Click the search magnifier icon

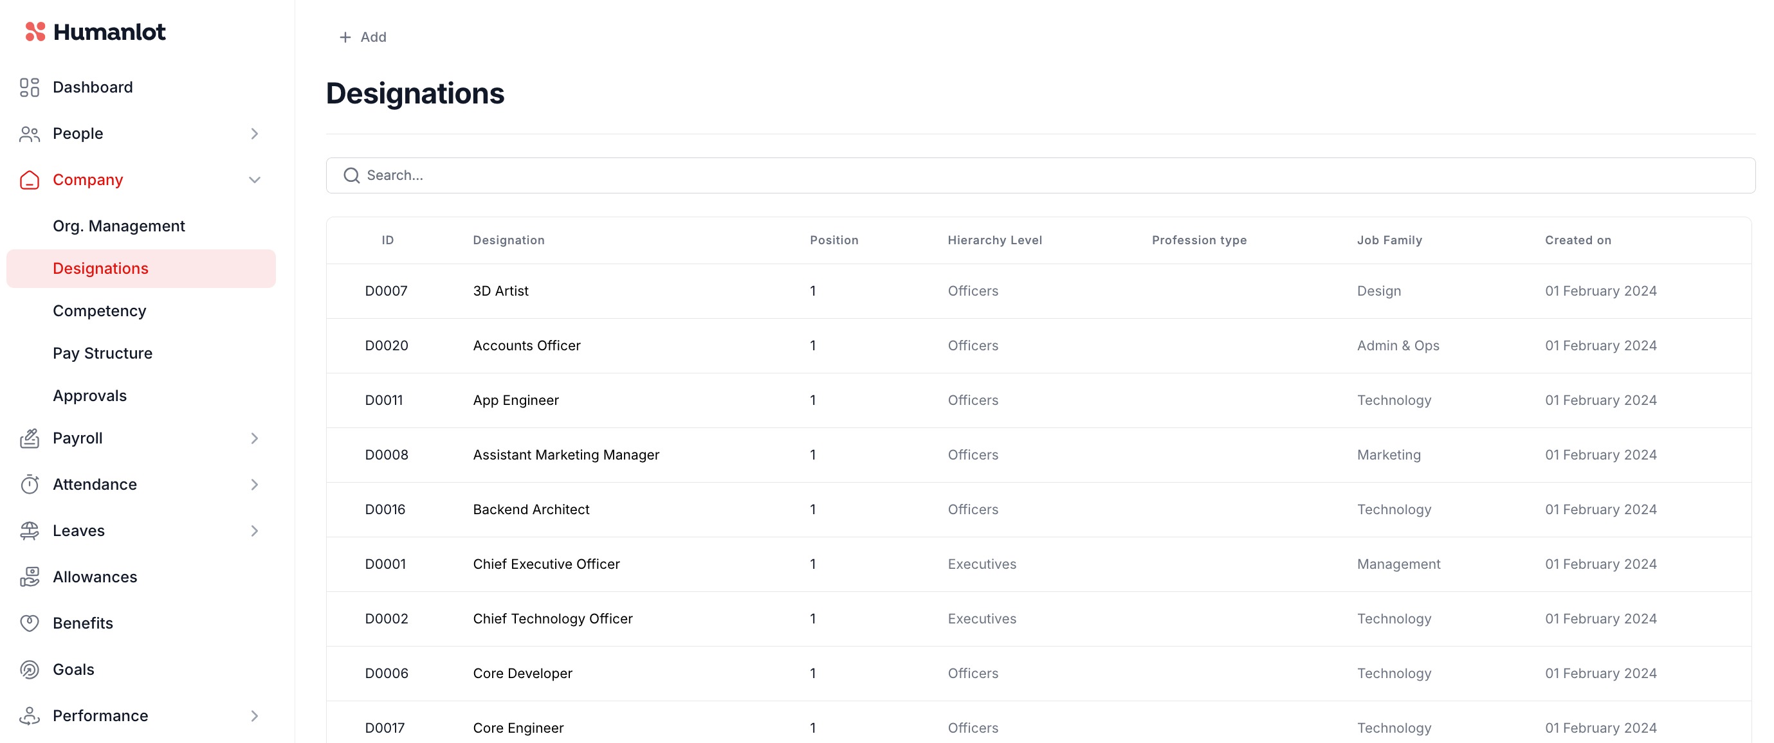click(x=351, y=175)
